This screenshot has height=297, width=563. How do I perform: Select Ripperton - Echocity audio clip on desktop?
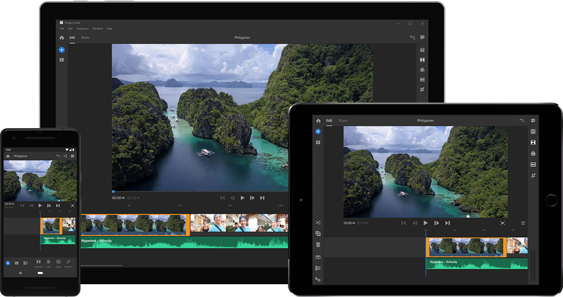(x=184, y=242)
